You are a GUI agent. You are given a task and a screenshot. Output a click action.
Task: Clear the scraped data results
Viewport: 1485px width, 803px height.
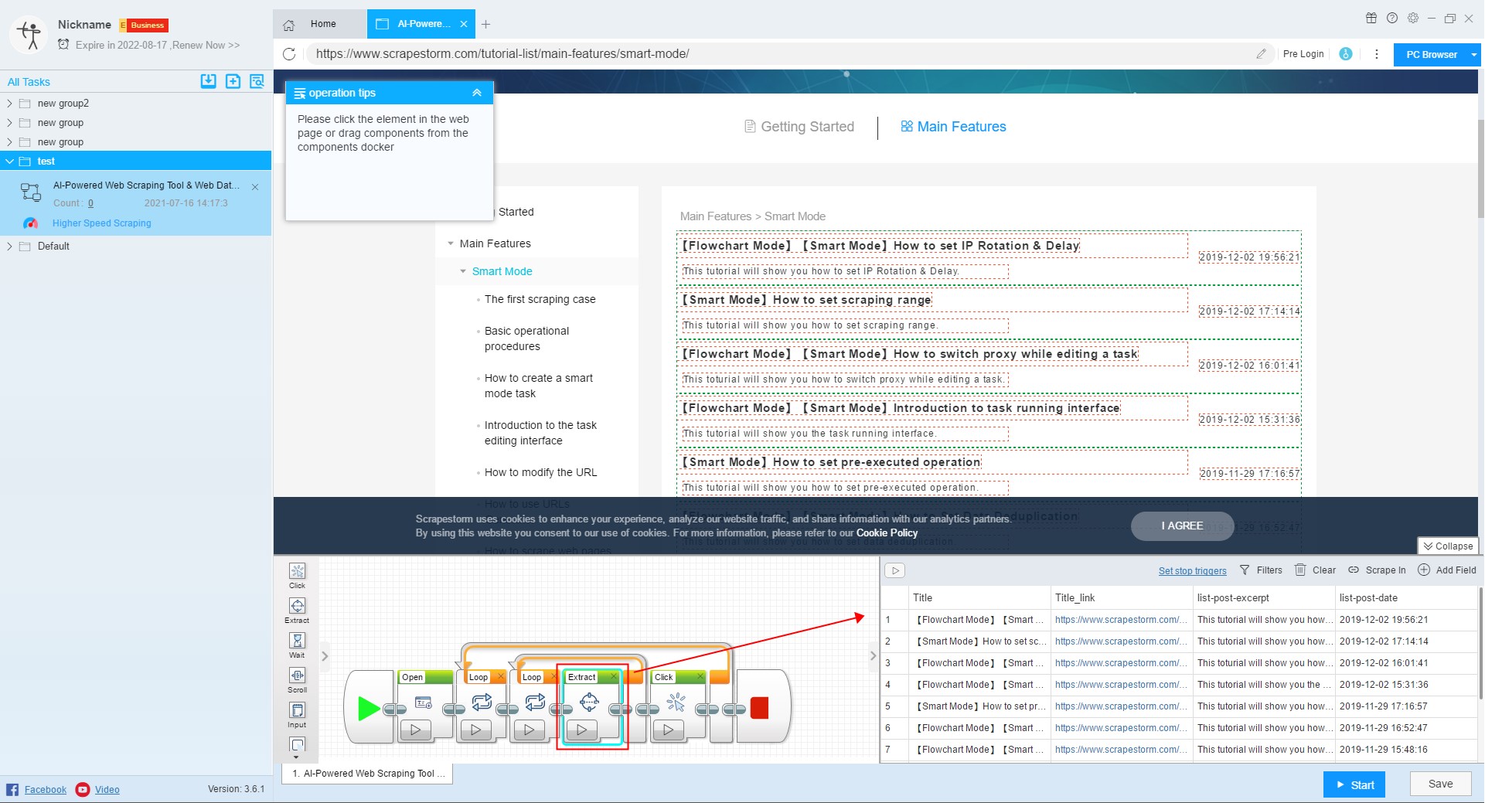(1314, 570)
